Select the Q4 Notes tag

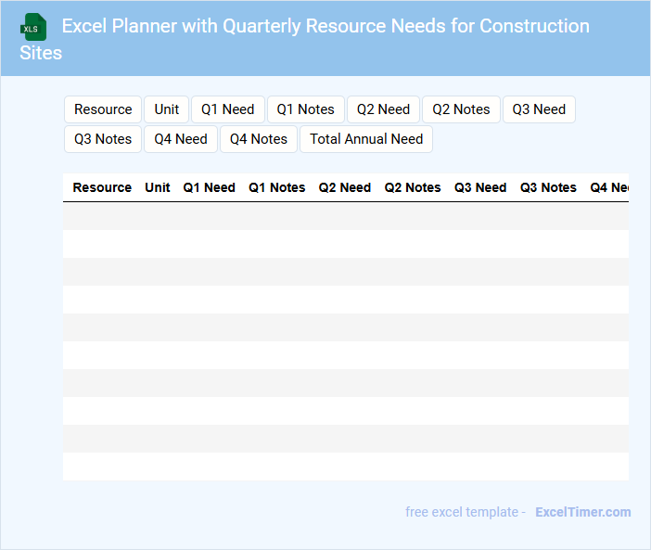(x=259, y=139)
